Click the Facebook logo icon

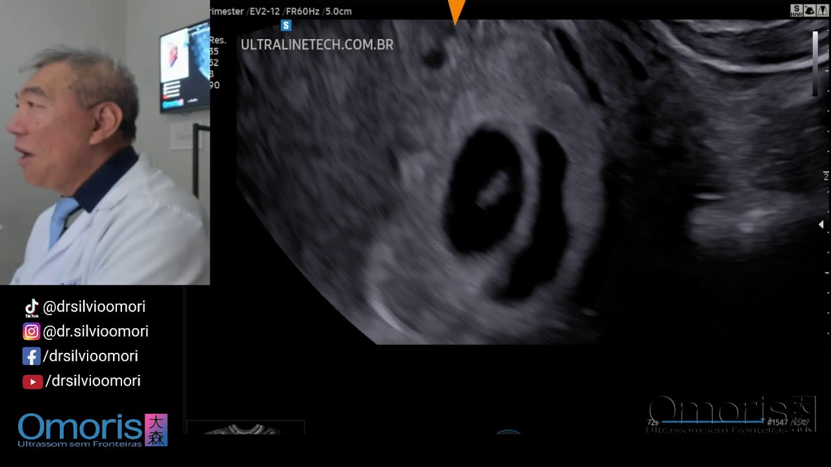click(x=31, y=356)
